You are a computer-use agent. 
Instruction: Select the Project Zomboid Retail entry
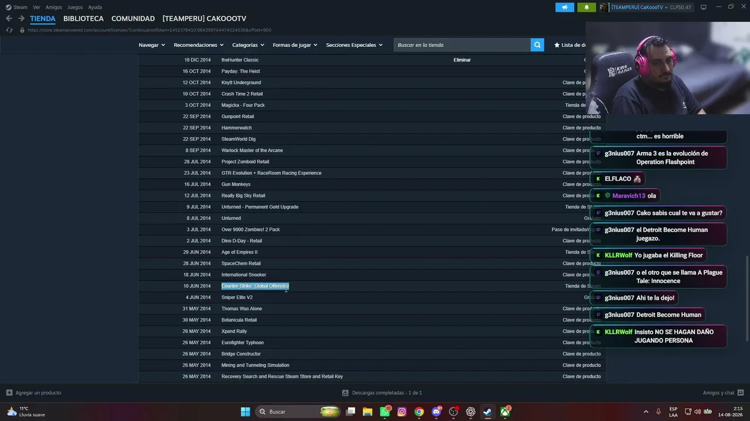click(245, 161)
